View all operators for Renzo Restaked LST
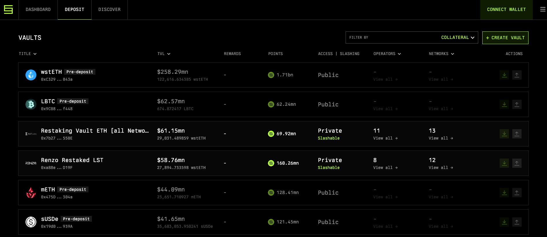The image size is (547, 237). (x=385, y=168)
